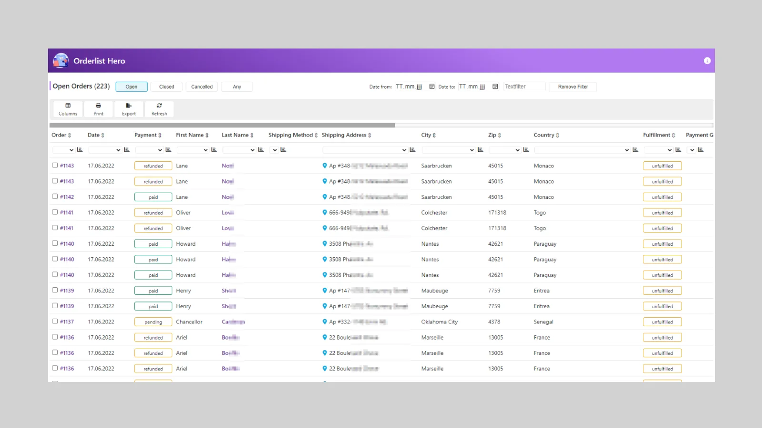Click the Fulfillment column sort icon
The height and width of the screenshot is (428, 762).
(x=673, y=136)
